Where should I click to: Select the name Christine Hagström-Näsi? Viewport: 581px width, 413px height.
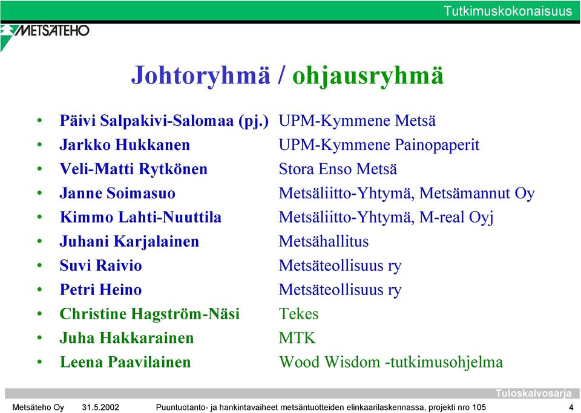(149, 314)
